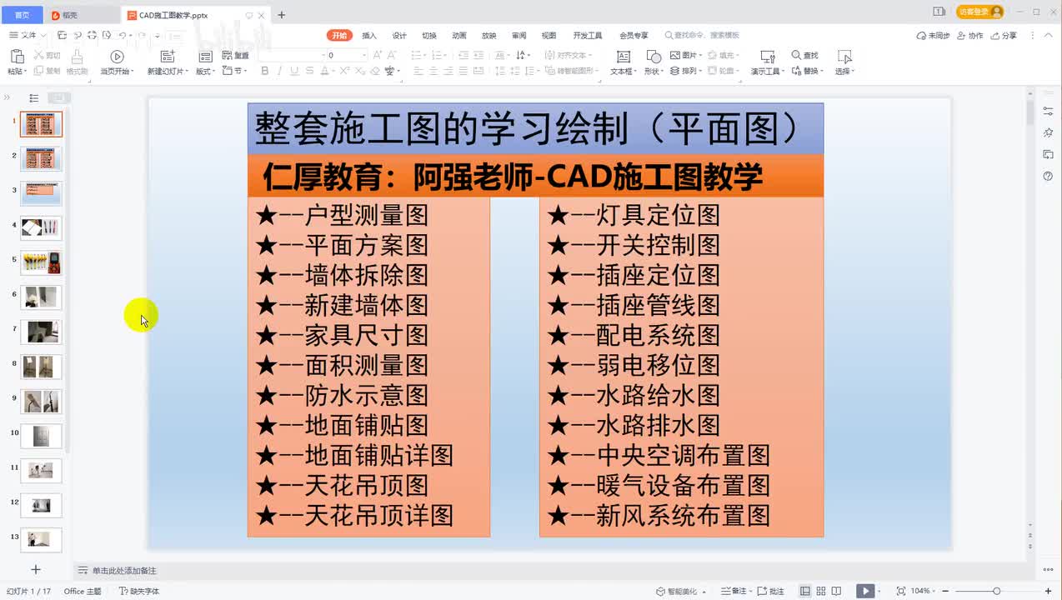Open the 放映 (Slideshow) tab
The width and height of the screenshot is (1062, 600).
[x=489, y=36]
